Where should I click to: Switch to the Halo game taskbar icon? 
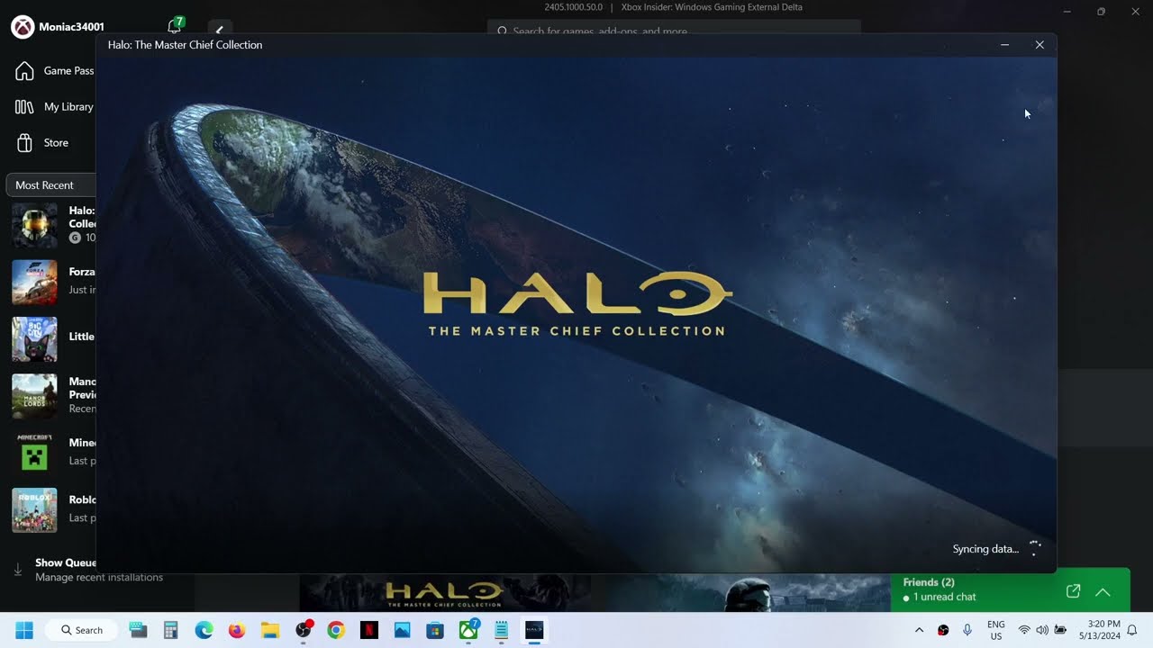[x=534, y=630]
